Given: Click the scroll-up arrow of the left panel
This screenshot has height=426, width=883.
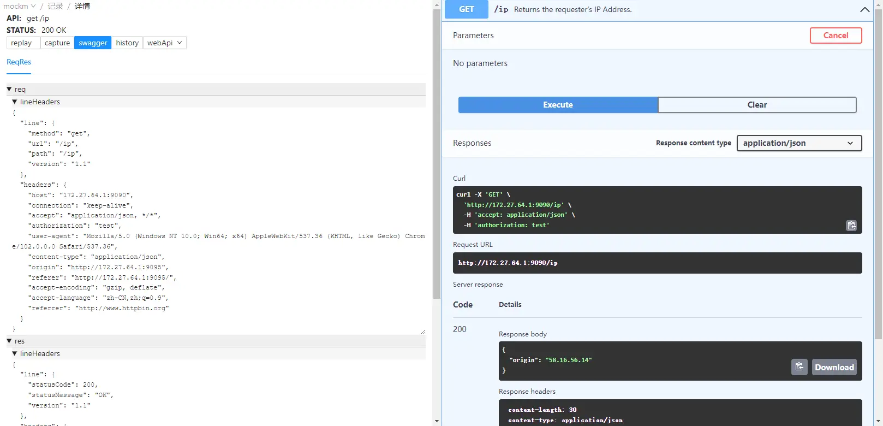Looking at the screenshot, I should [437, 4].
